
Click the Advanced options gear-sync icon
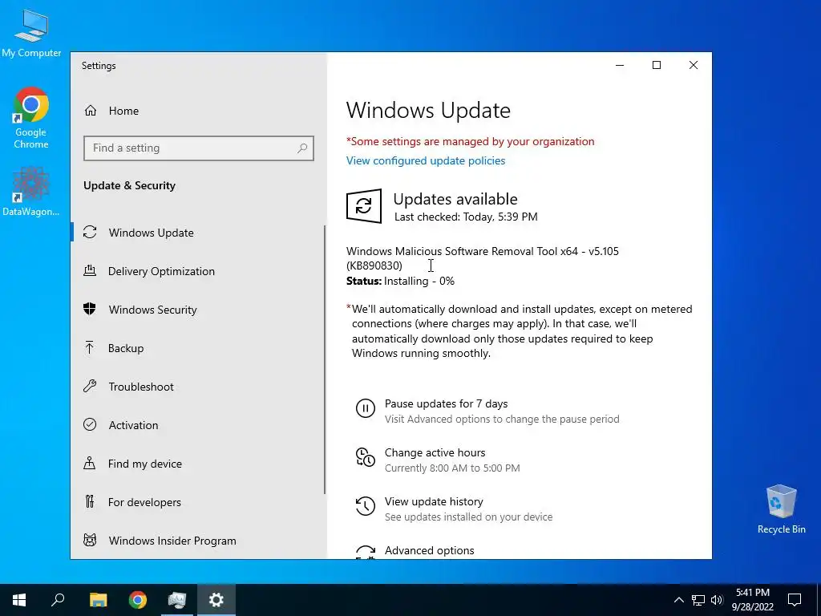point(366,552)
